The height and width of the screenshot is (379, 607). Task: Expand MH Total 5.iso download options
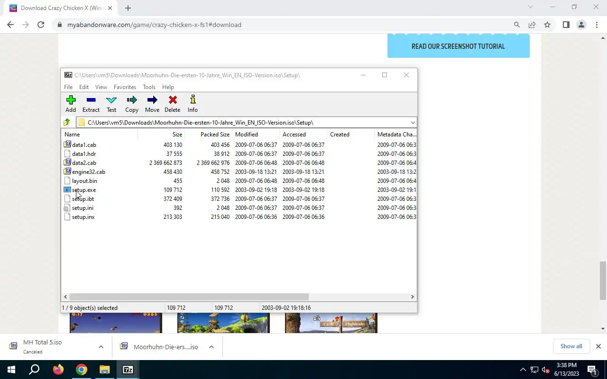(101, 347)
